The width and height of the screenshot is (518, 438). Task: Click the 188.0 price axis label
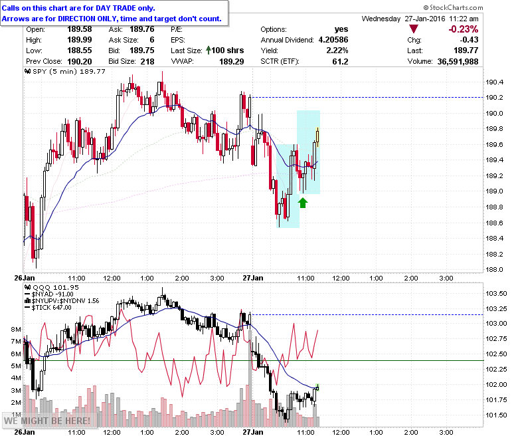pyautogui.click(x=495, y=270)
